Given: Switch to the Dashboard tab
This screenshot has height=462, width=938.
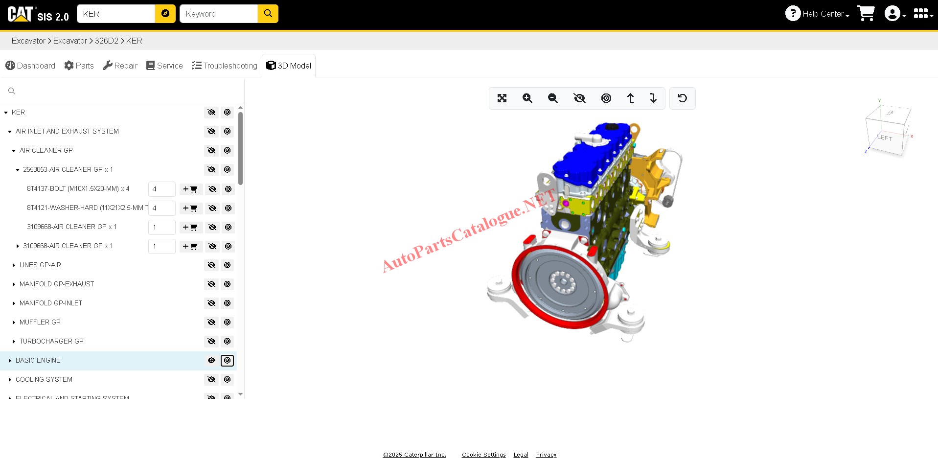Looking at the screenshot, I should 30,66.
